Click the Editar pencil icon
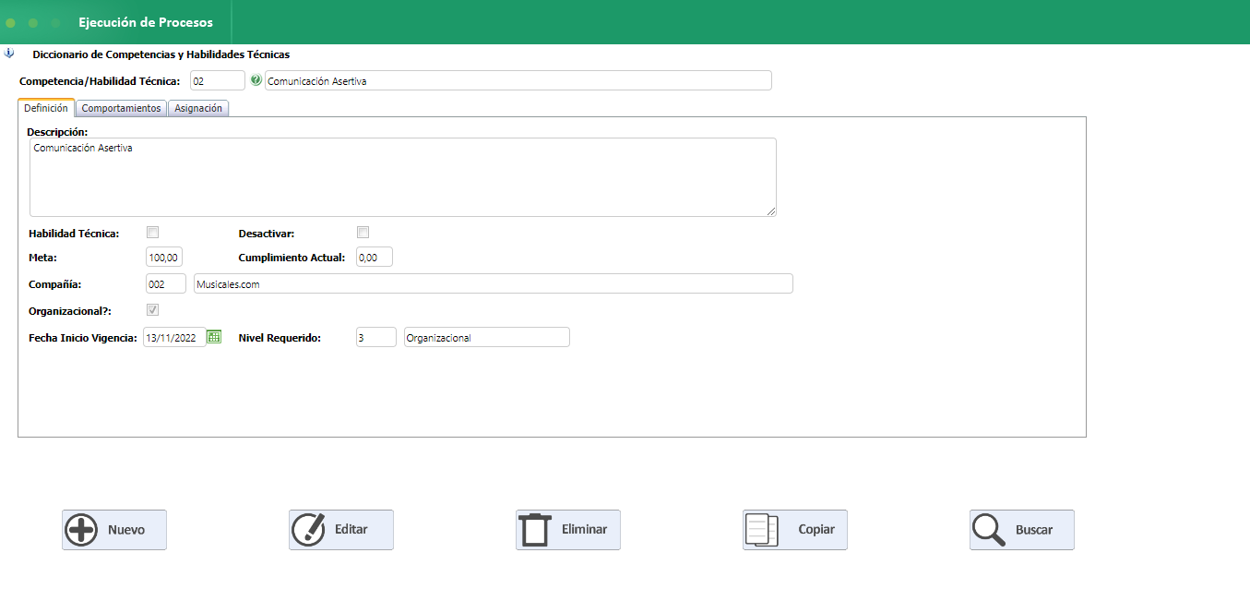The height and width of the screenshot is (613, 1250). (308, 530)
